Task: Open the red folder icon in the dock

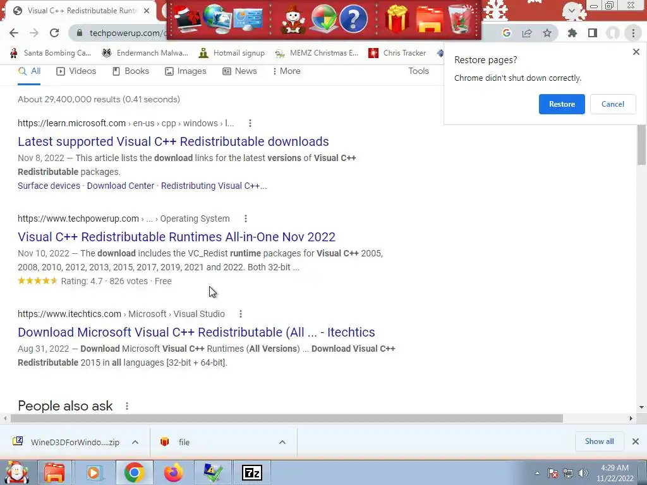Action: (x=430, y=20)
